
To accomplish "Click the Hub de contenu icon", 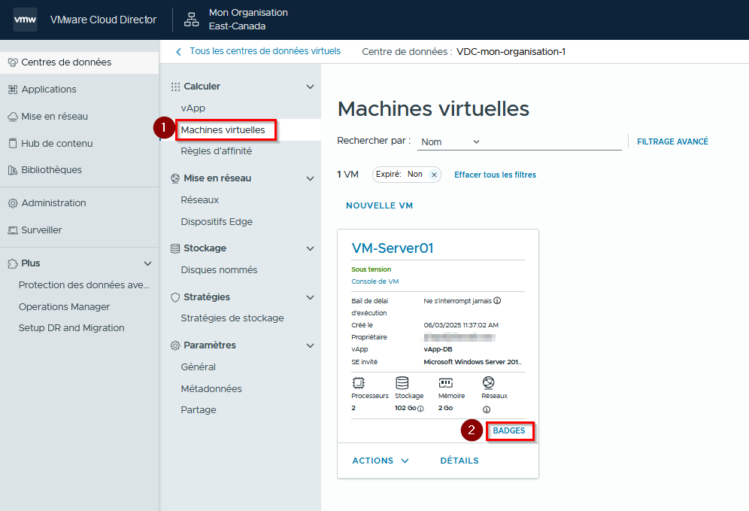I will tap(13, 144).
